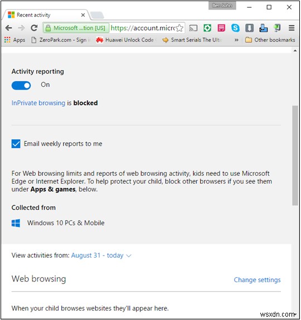
Task: Open the Other bookmarks folder
Action: [x=270, y=40]
